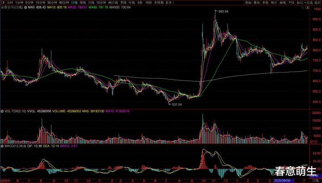Click the MA60: 761.76 value
The image size is (322, 183).
point(99,8)
